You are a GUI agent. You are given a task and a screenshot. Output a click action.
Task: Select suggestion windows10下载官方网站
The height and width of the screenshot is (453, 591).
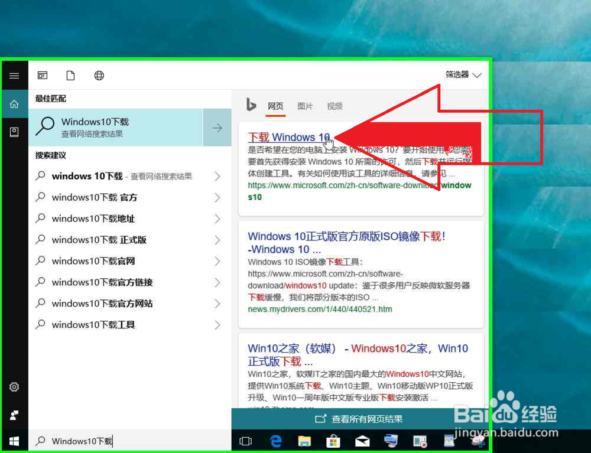(x=129, y=304)
